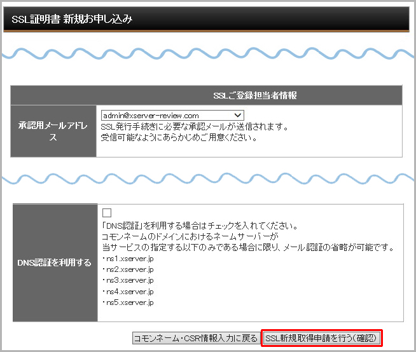Click the DNS認証を利用する row label
This screenshot has width=416, height=352.
pos(53,262)
